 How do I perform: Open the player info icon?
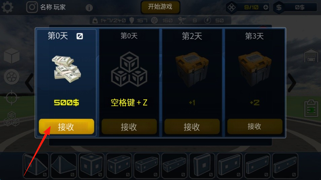89,8
